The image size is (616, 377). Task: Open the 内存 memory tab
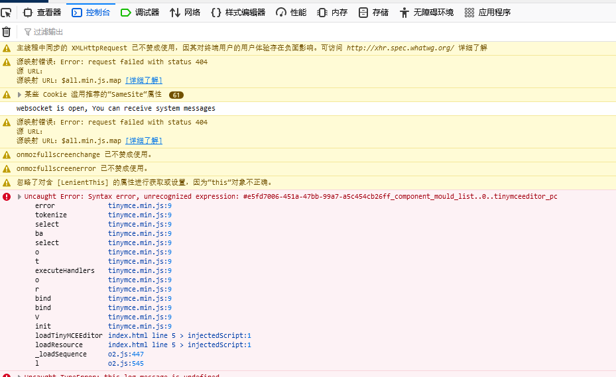pos(332,13)
